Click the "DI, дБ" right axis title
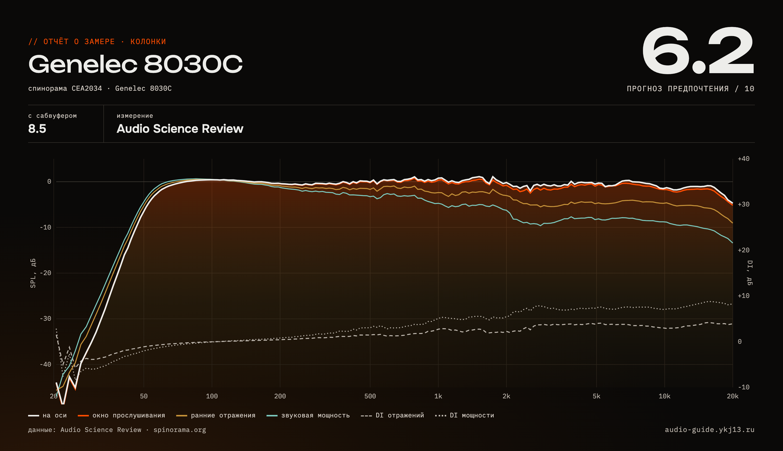783x451 pixels. (x=749, y=273)
